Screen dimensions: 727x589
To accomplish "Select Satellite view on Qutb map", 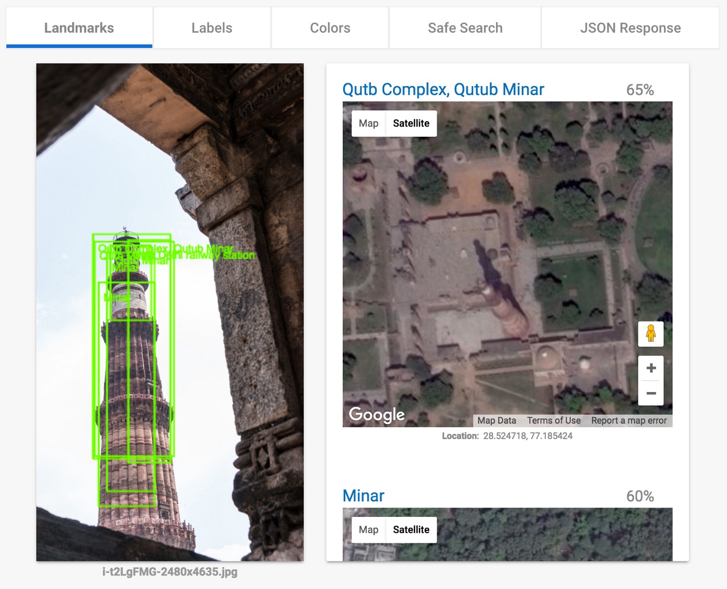I will point(411,123).
